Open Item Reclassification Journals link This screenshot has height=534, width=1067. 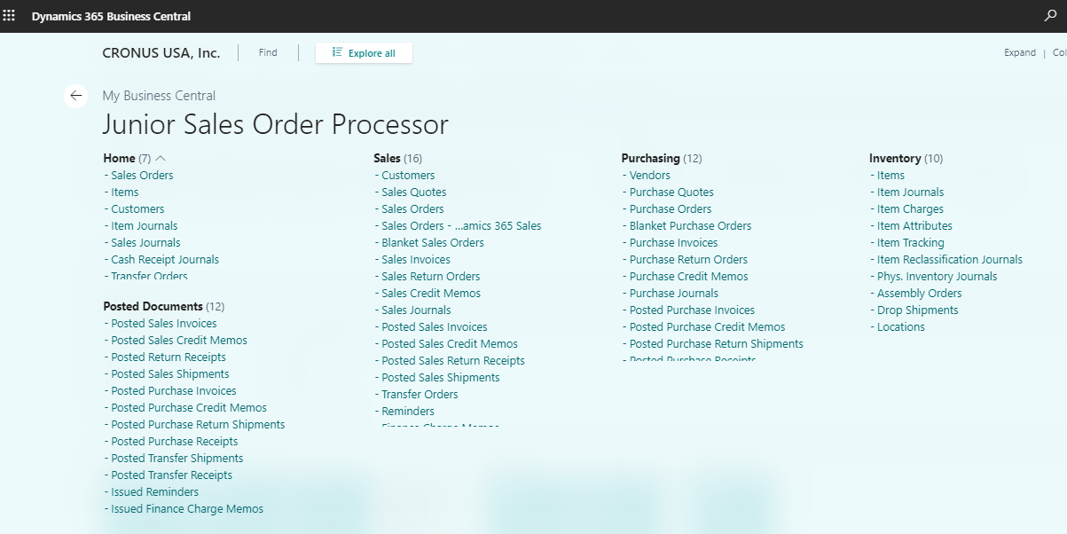click(x=949, y=260)
